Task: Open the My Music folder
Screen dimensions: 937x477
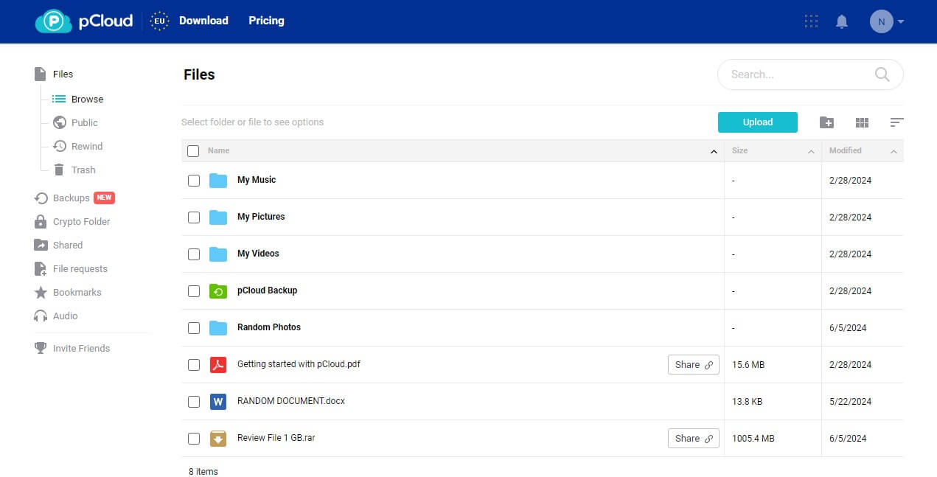Action: pos(257,180)
